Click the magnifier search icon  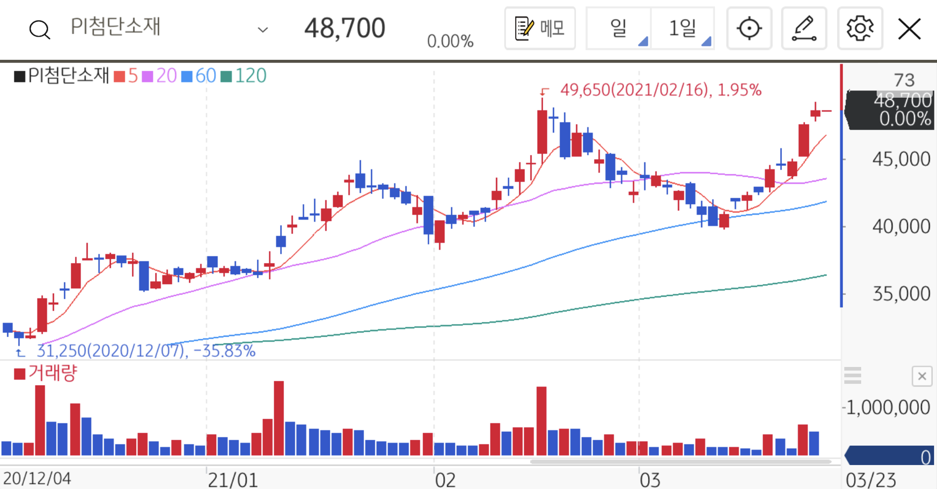click(39, 29)
